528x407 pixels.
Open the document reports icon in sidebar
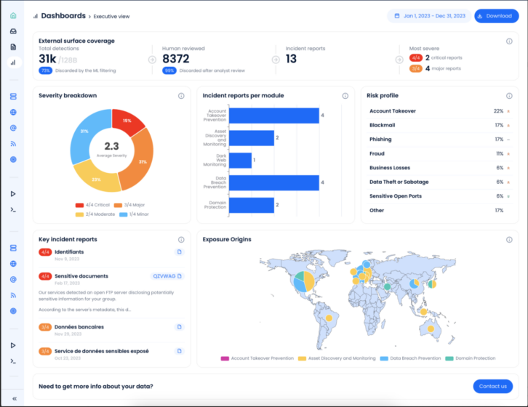13,47
